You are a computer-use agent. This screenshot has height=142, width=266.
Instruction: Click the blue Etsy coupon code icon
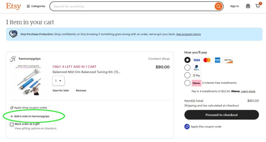187,126
